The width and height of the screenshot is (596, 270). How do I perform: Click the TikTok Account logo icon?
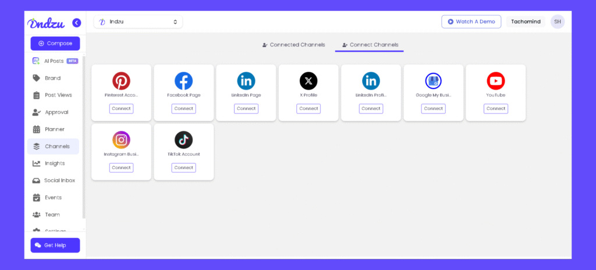click(183, 140)
